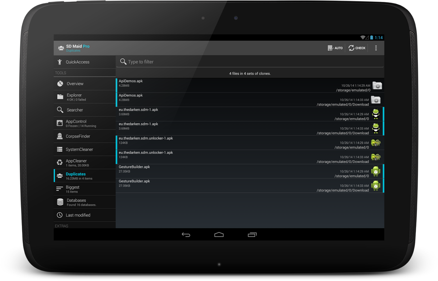Viewport: 438px width, 281px height.
Task: Click the GestureBuilder android icon at 1:14:29
Action: 376,171
